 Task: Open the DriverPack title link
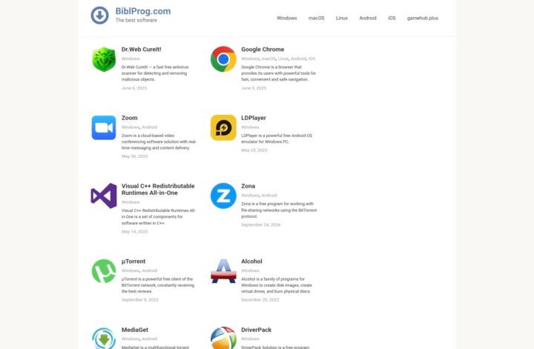click(256, 330)
